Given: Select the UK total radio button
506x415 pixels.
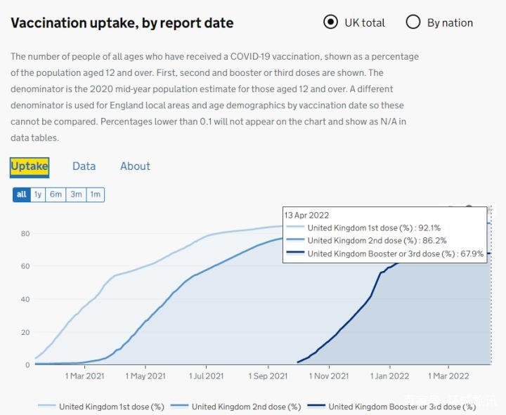Looking at the screenshot, I should click(331, 22).
